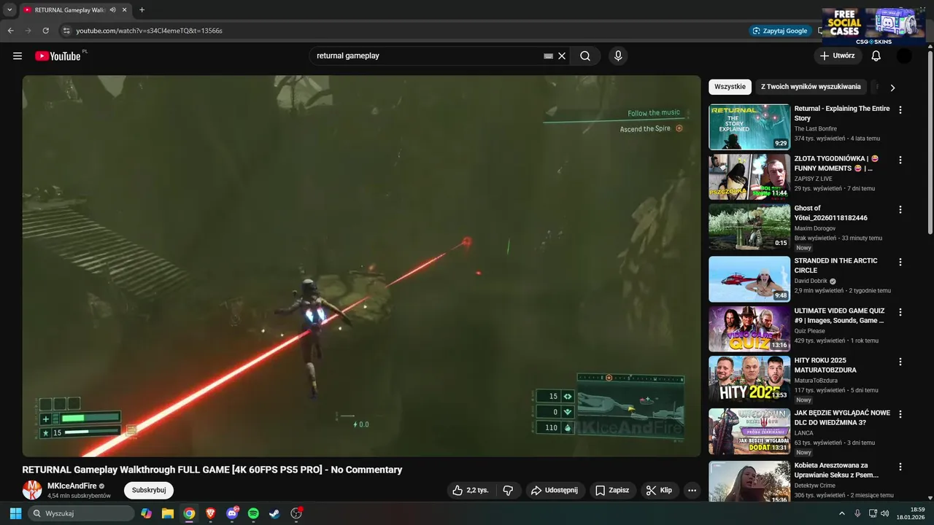Create a clip with Klip
934x525 pixels.
click(659, 490)
